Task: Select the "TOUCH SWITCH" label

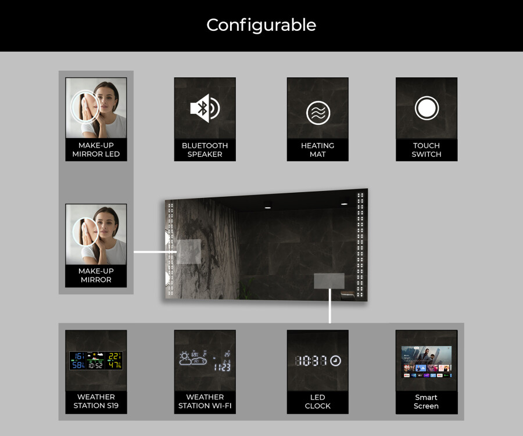Action: (x=427, y=150)
